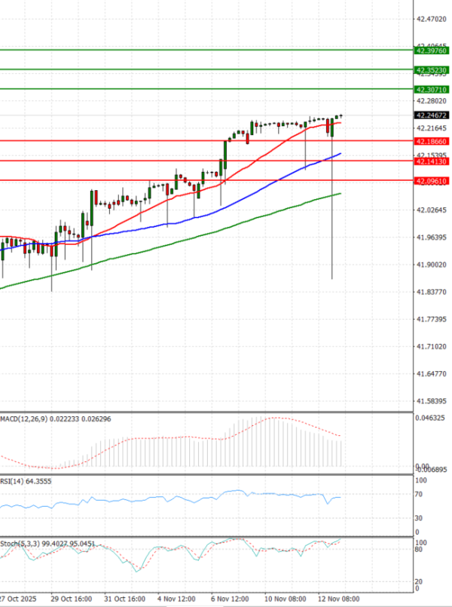452x607 pixels.
Task: Select the 10 Nov 08:00 time label
Action: pyautogui.click(x=284, y=598)
